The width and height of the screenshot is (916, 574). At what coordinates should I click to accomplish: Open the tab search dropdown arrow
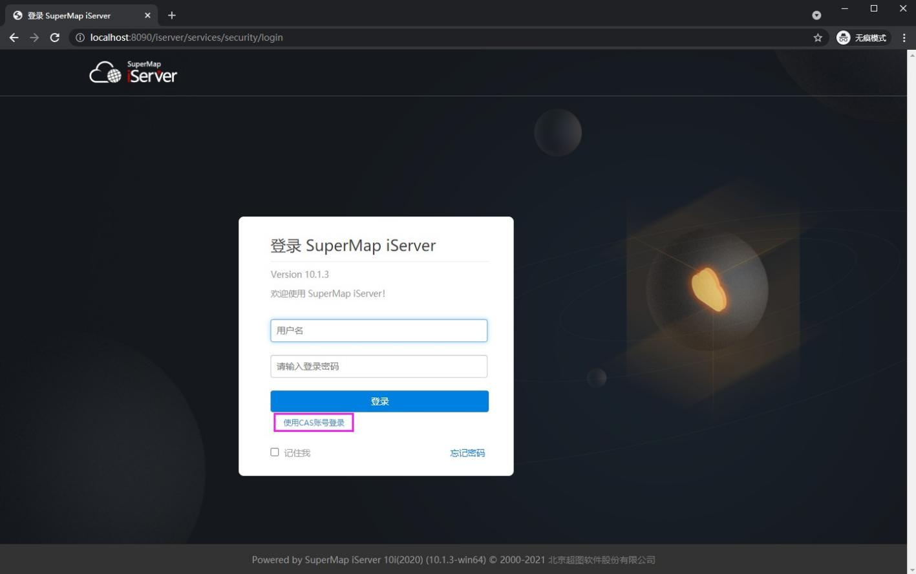tap(816, 16)
